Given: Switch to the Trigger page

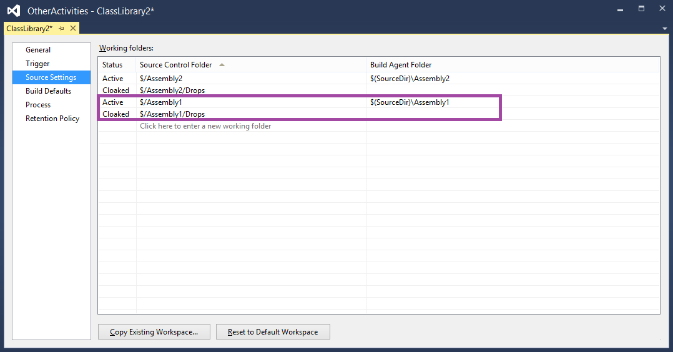Looking at the screenshot, I should click(x=37, y=64).
